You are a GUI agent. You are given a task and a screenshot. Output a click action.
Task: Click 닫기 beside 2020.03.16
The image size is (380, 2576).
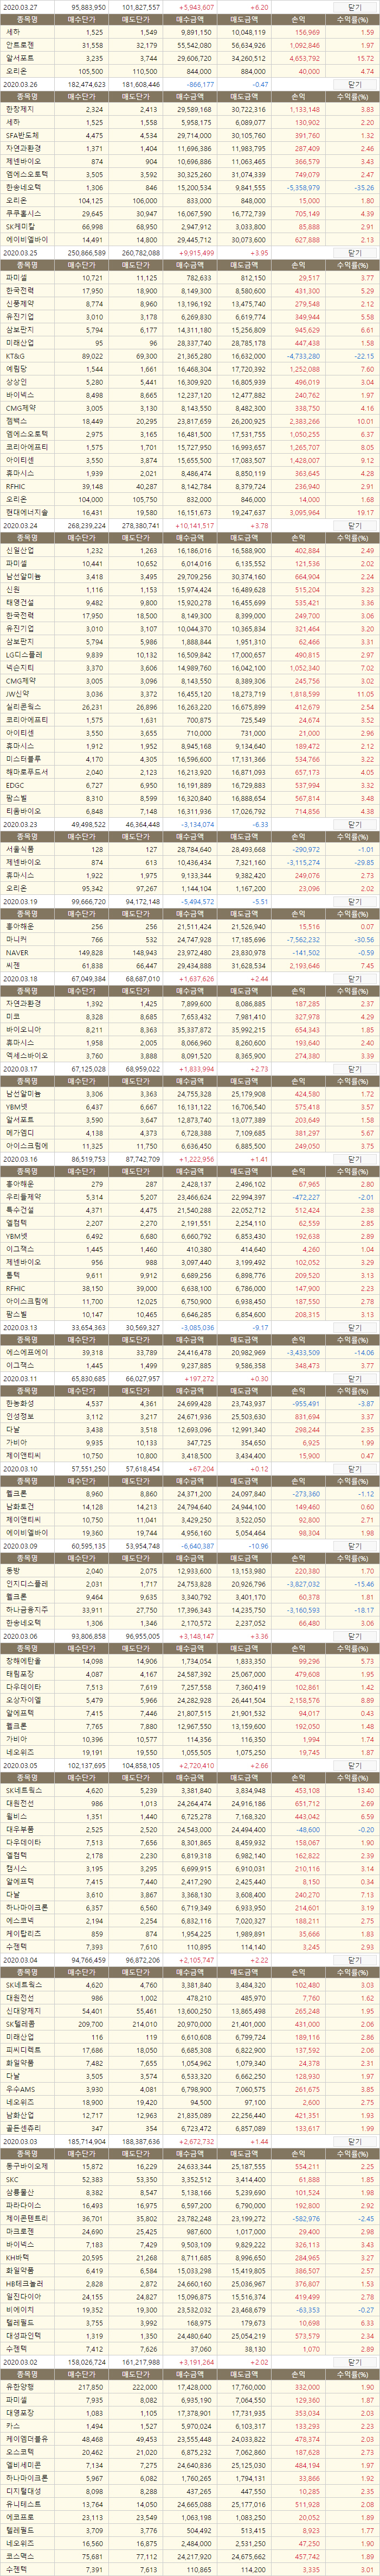(x=354, y=1158)
